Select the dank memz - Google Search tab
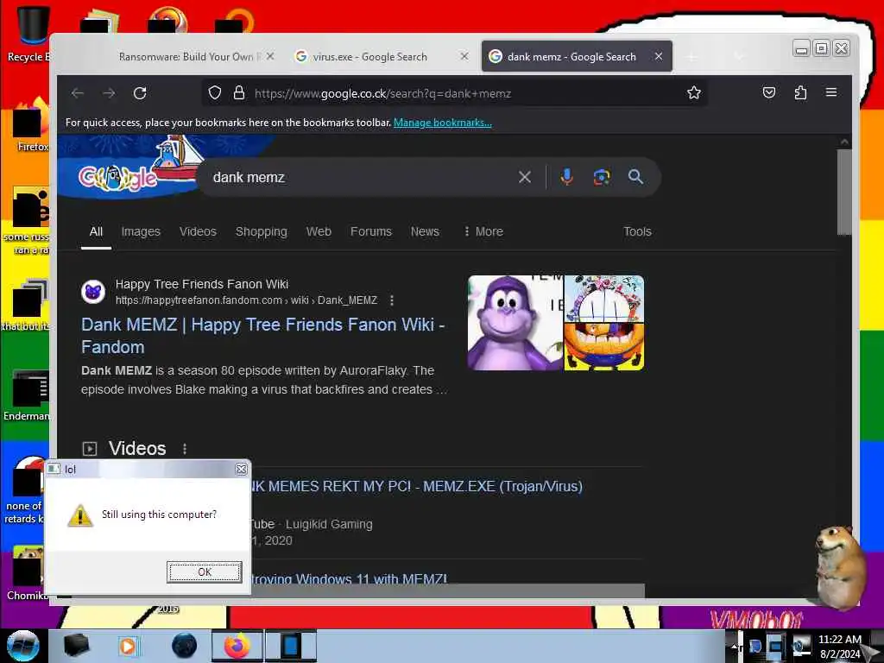Image resolution: width=884 pixels, height=663 pixels. [571, 56]
